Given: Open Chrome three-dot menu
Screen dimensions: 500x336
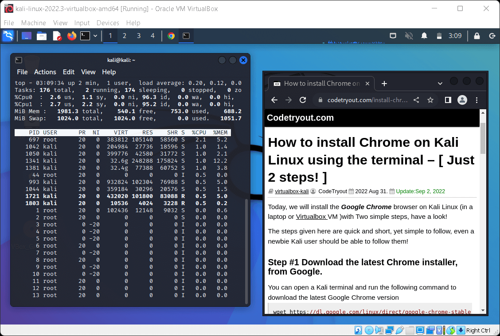Looking at the screenshot, I should pos(477,100).
